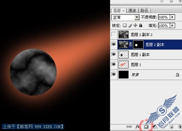Click the lock position move icon
This screenshot has height=131, width=182.
coord(135,25)
